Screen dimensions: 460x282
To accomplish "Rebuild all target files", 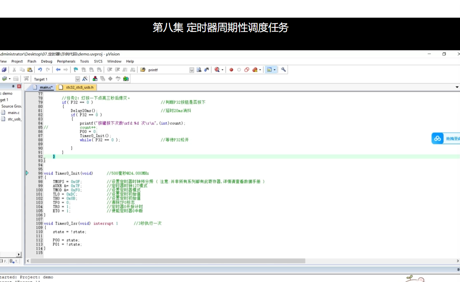I will 16,79.
